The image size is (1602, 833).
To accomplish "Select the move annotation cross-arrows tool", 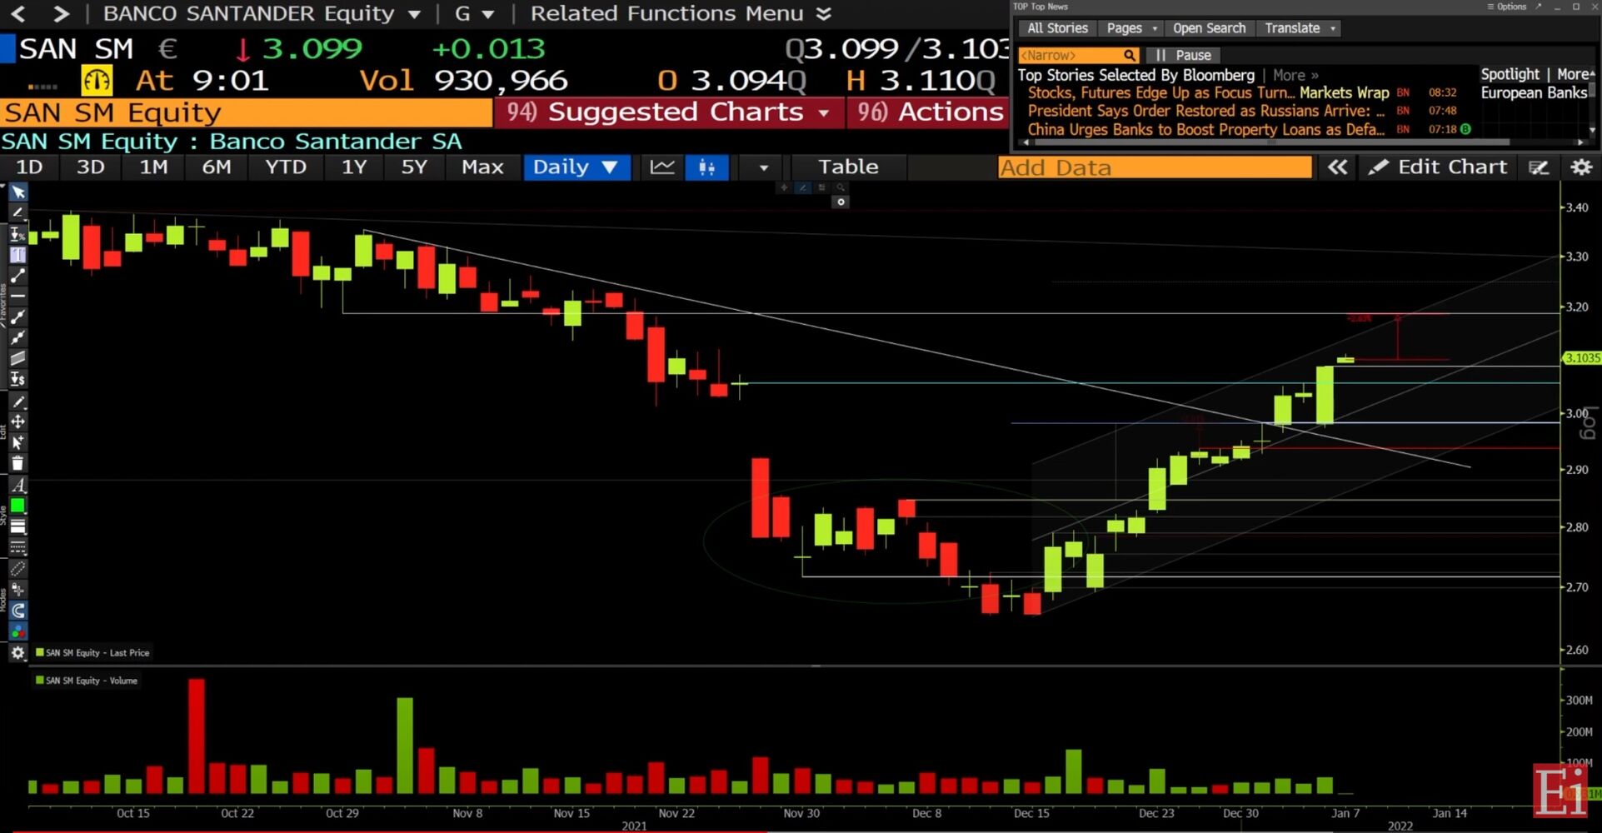I will coord(17,421).
